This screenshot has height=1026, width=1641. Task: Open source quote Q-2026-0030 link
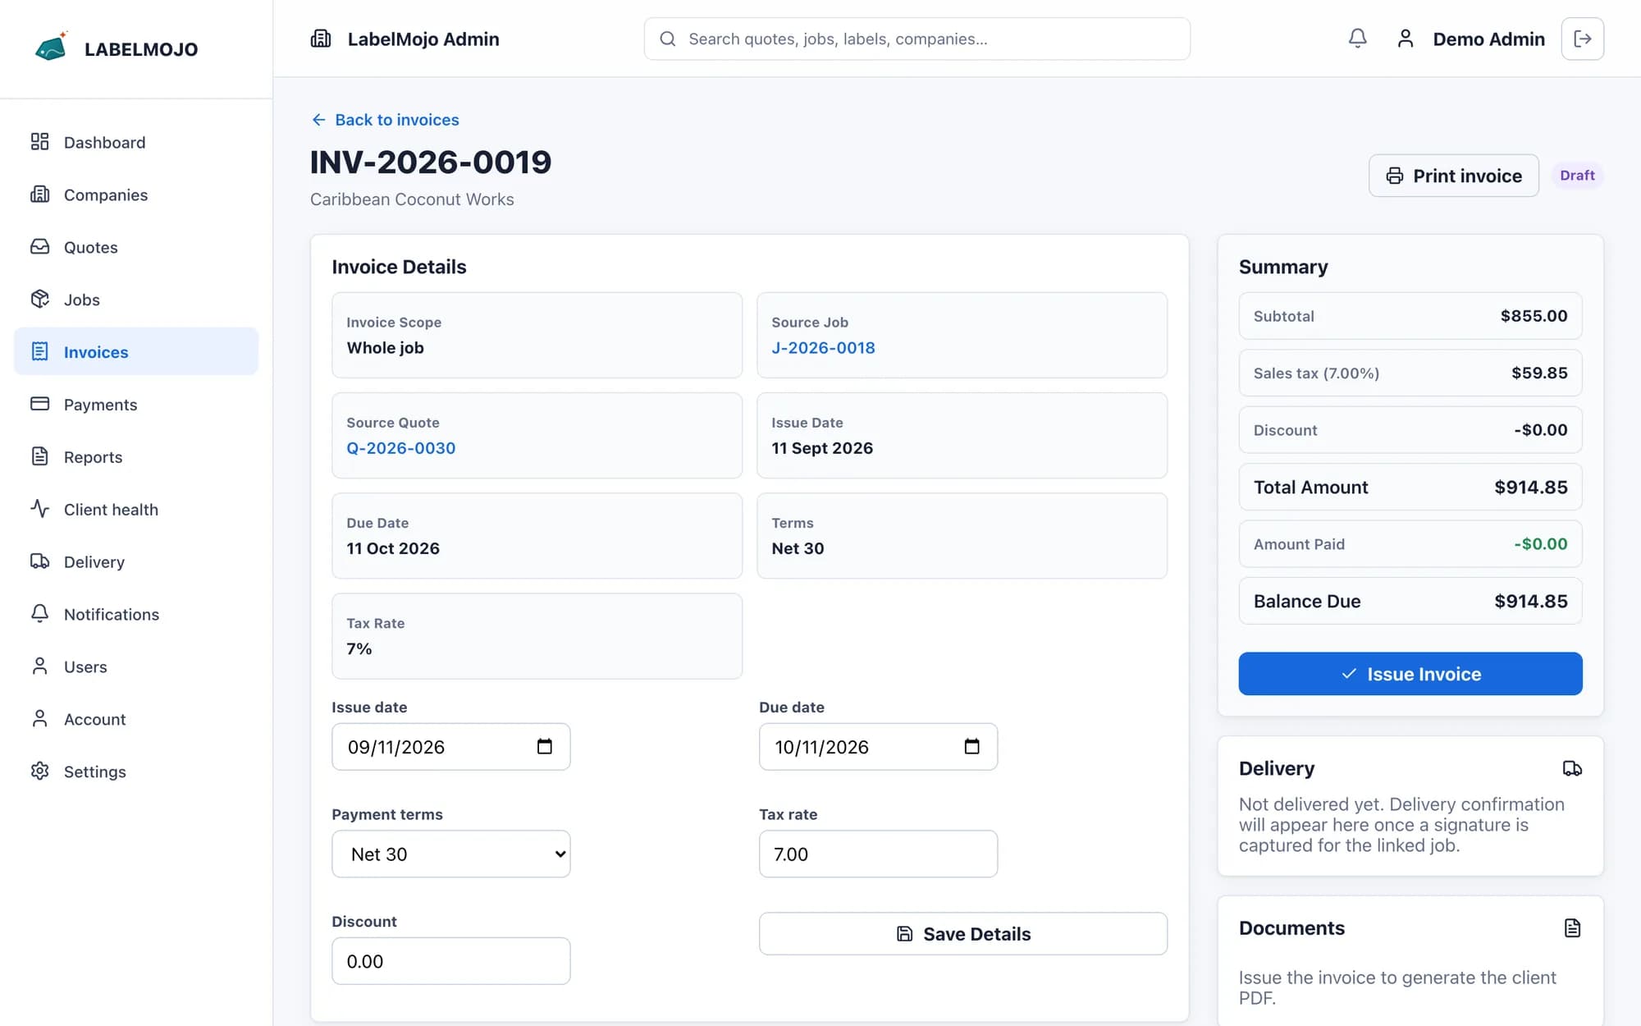[400, 448]
